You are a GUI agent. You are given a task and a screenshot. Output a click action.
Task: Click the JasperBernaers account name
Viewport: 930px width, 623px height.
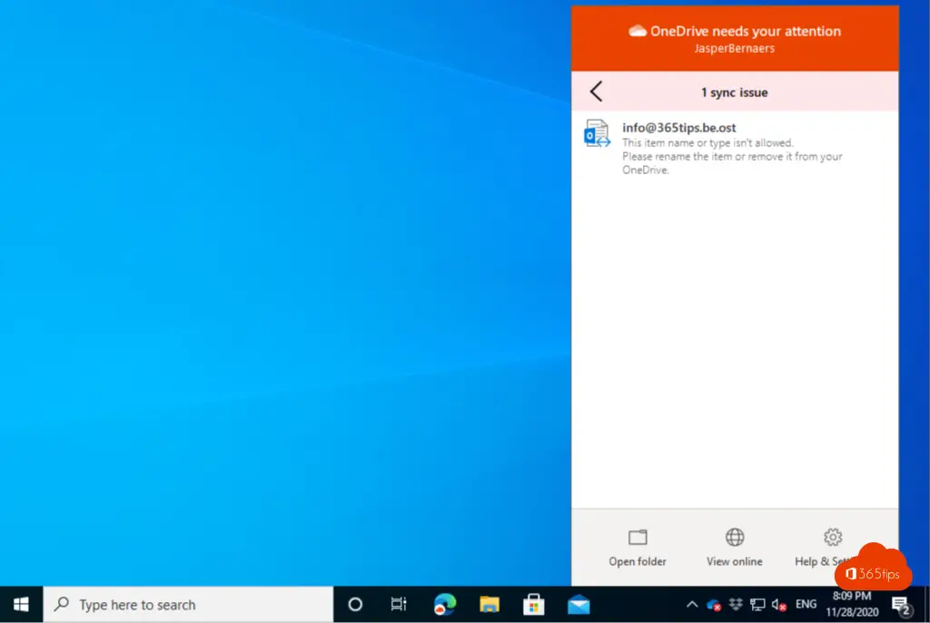click(734, 49)
